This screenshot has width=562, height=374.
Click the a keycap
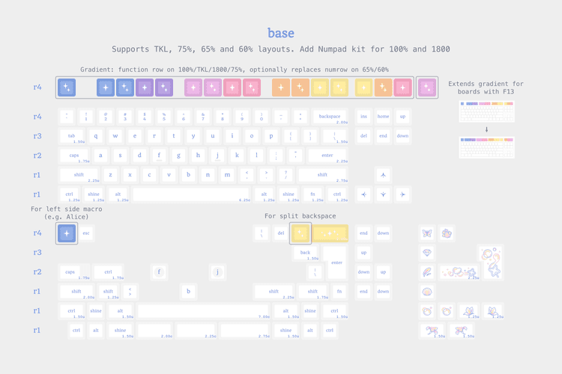click(100, 156)
